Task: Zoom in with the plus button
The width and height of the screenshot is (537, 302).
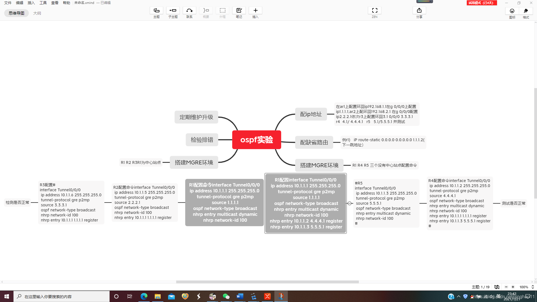Action: [x=513, y=287]
